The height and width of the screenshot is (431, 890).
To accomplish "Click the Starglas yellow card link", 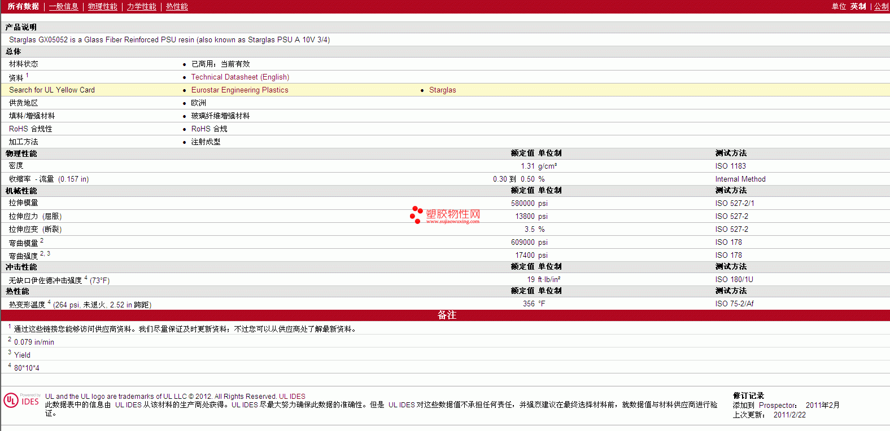I will pos(442,90).
